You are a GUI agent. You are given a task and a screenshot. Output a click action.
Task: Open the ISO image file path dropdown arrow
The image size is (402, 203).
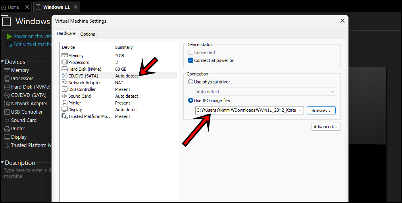tap(300, 110)
